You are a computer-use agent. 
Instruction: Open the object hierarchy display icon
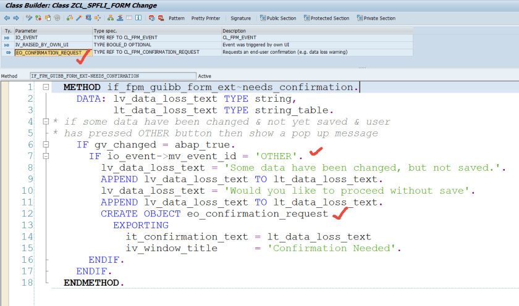point(109,19)
